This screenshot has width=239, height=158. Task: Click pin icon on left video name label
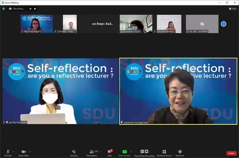click(7, 122)
